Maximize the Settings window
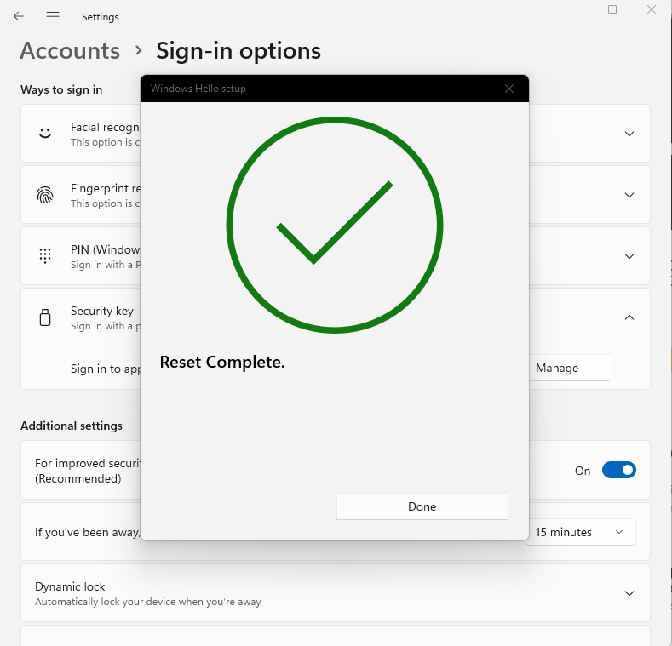This screenshot has width=672, height=646. click(612, 9)
